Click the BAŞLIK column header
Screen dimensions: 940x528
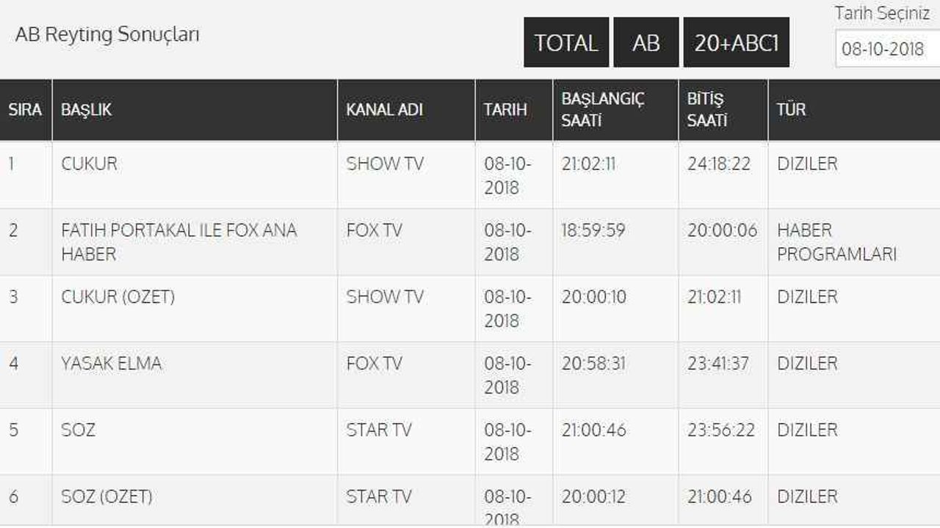pos(86,110)
